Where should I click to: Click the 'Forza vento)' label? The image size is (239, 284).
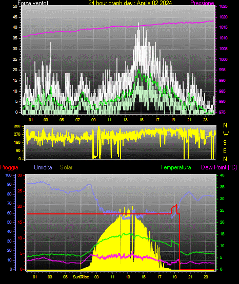pos(33,3)
